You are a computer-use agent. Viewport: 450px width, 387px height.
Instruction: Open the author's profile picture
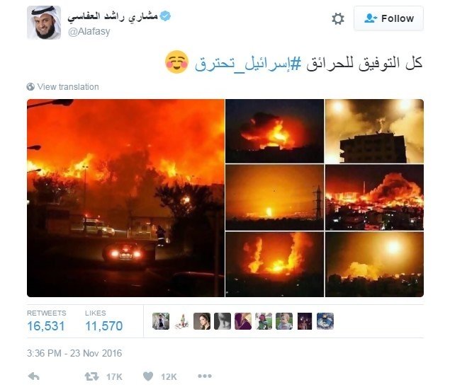tap(44, 23)
